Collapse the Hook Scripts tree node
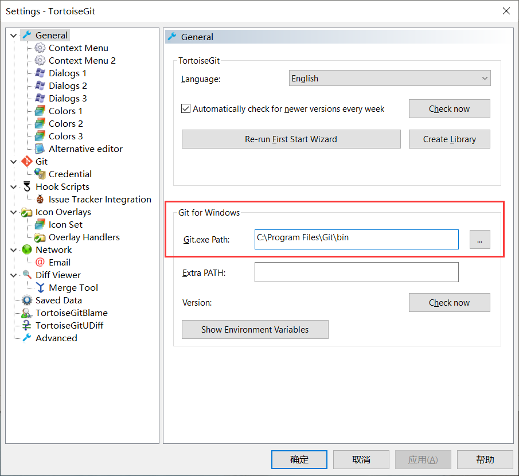 [x=14, y=187]
